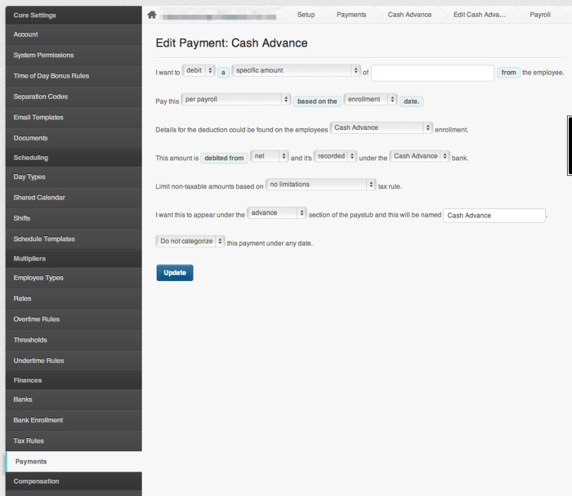572x496 pixels.
Task: Open the "no limitations" tax rule dropdown
Action: coord(321,184)
